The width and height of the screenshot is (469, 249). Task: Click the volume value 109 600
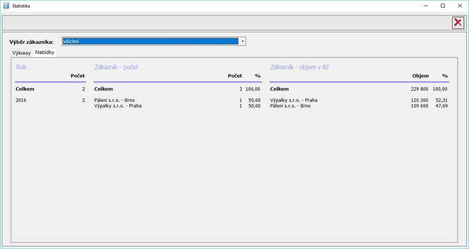coord(419,106)
